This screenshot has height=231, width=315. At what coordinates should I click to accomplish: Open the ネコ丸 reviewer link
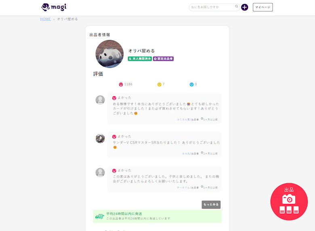pos(186,154)
